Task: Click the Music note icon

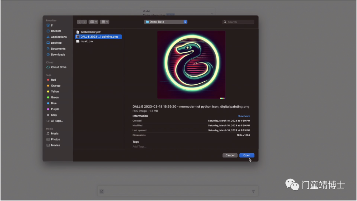Action: [x=48, y=134]
